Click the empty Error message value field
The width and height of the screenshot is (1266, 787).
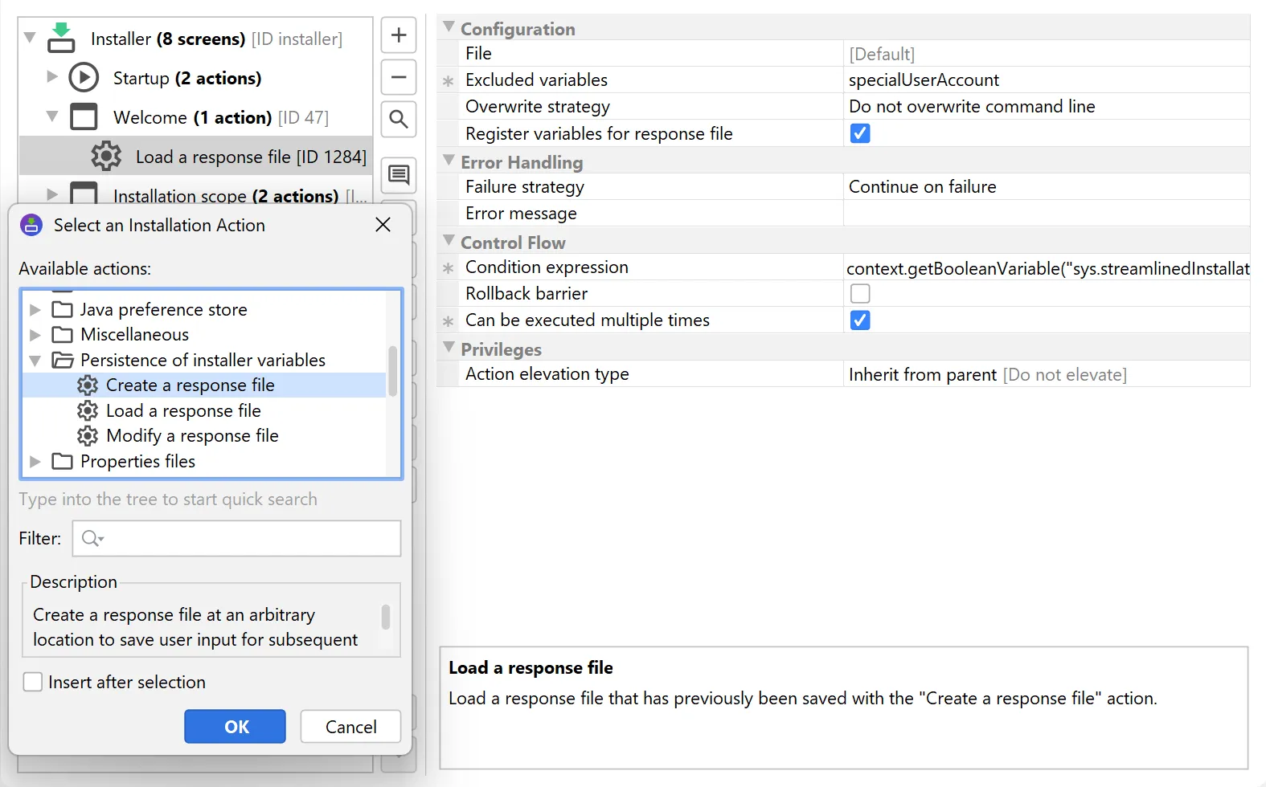pyautogui.click(x=1047, y=214)
